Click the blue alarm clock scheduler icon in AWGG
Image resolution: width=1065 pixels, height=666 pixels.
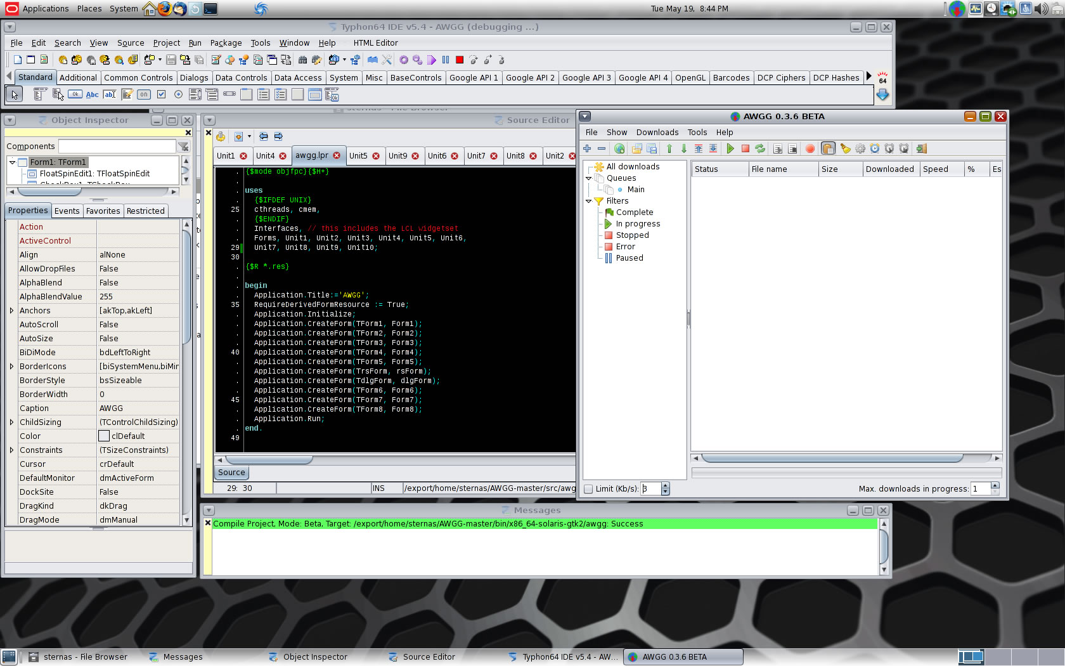click(x=875, y=148)
